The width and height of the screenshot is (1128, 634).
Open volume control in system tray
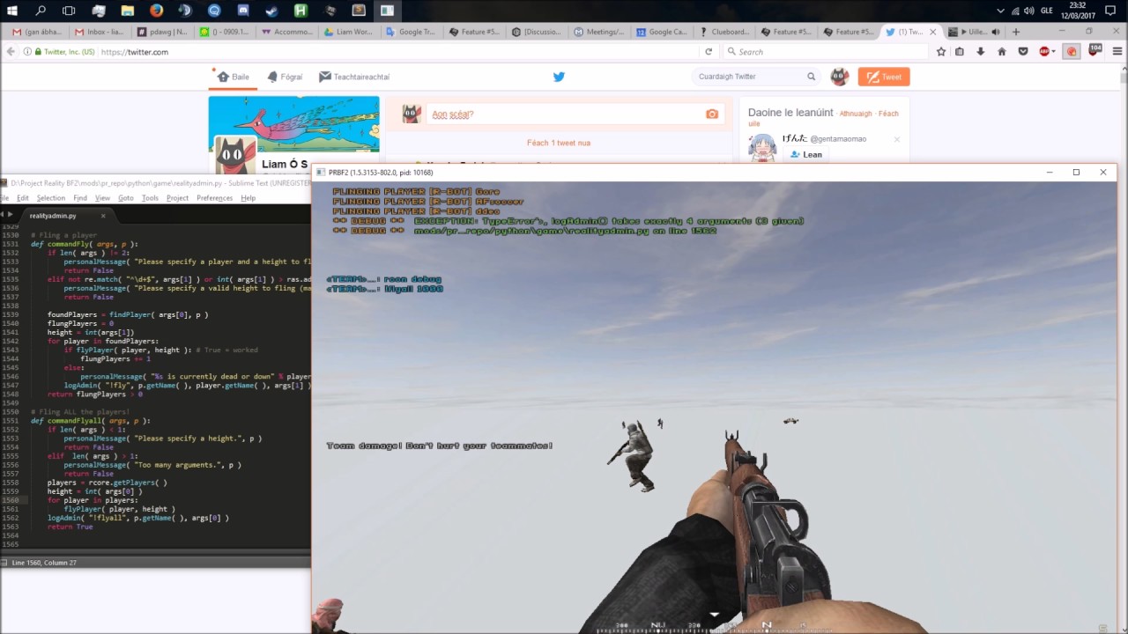coord(1030,11)
